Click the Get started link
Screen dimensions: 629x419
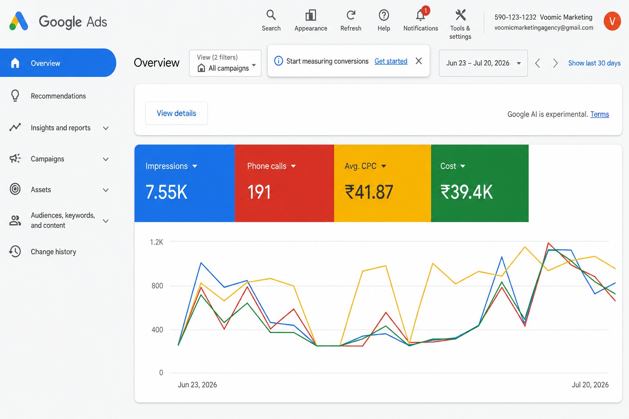pos(391,61)
